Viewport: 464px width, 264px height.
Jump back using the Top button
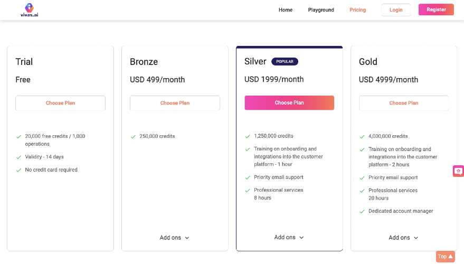[x=446, y=257]
